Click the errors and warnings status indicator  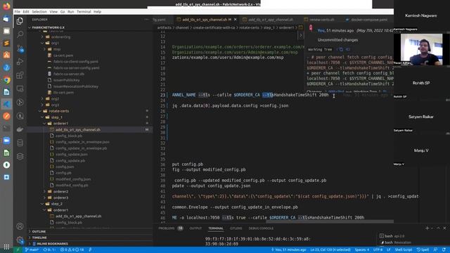click(72, 250)
